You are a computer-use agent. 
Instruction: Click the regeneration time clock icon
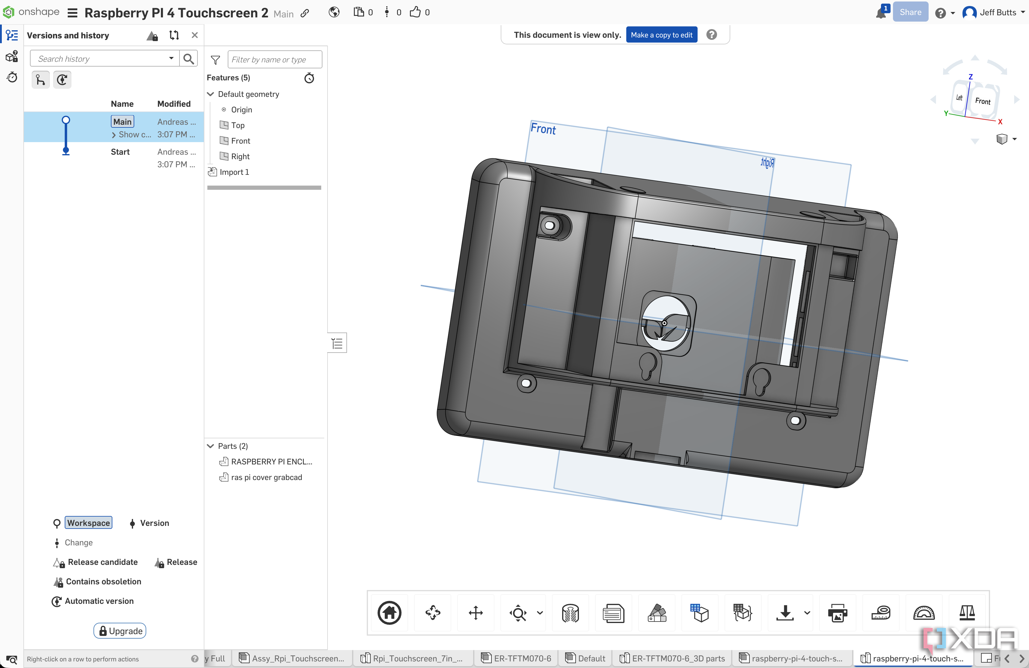309,78
